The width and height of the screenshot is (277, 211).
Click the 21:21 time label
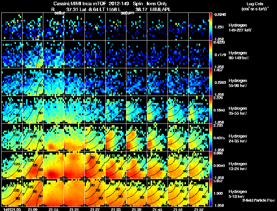(x=74, y=209)
